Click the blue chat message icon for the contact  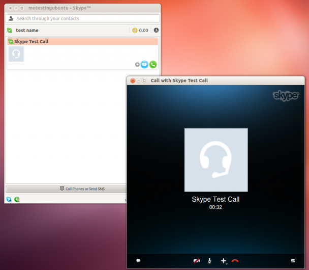point(144,65)
